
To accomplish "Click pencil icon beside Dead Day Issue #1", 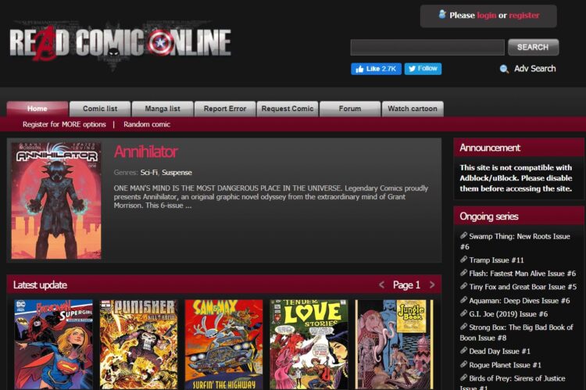I will 463,351.
